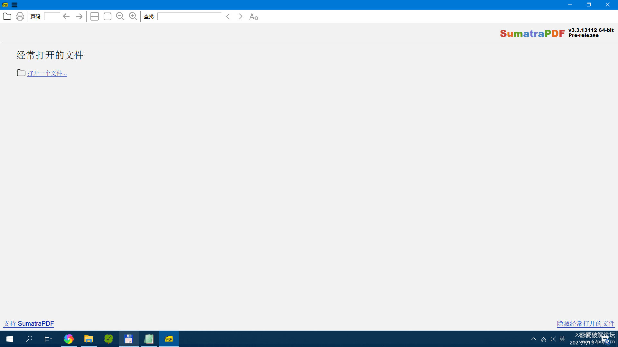
Task: Expand hidden system tray icons chevron
Action: tap(533, 339)
